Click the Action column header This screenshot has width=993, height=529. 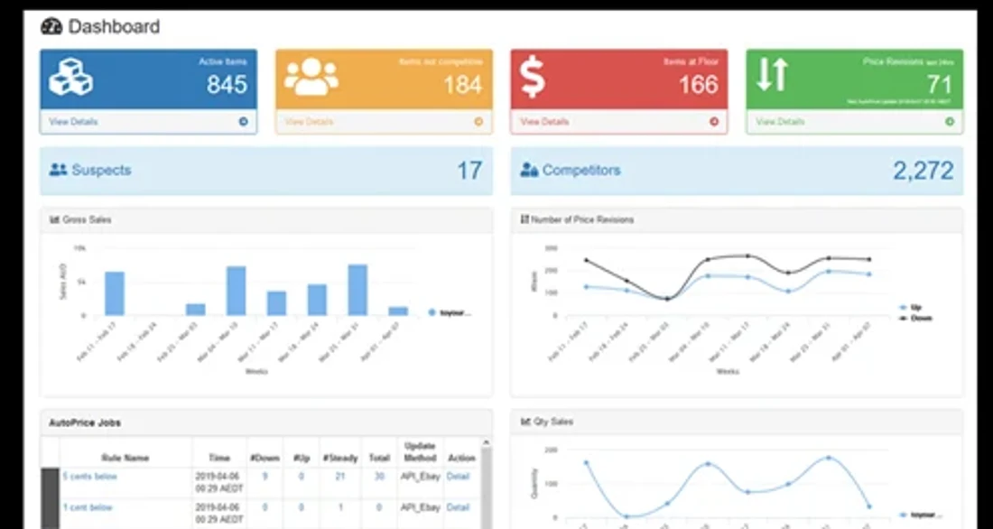click(461, 458)
